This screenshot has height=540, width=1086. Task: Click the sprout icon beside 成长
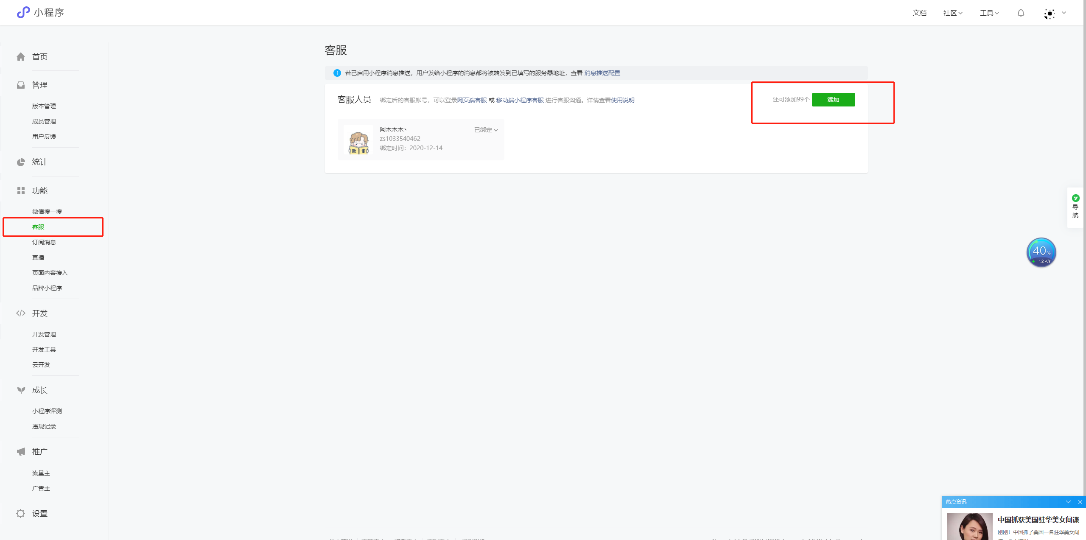[x=21, y=390]
